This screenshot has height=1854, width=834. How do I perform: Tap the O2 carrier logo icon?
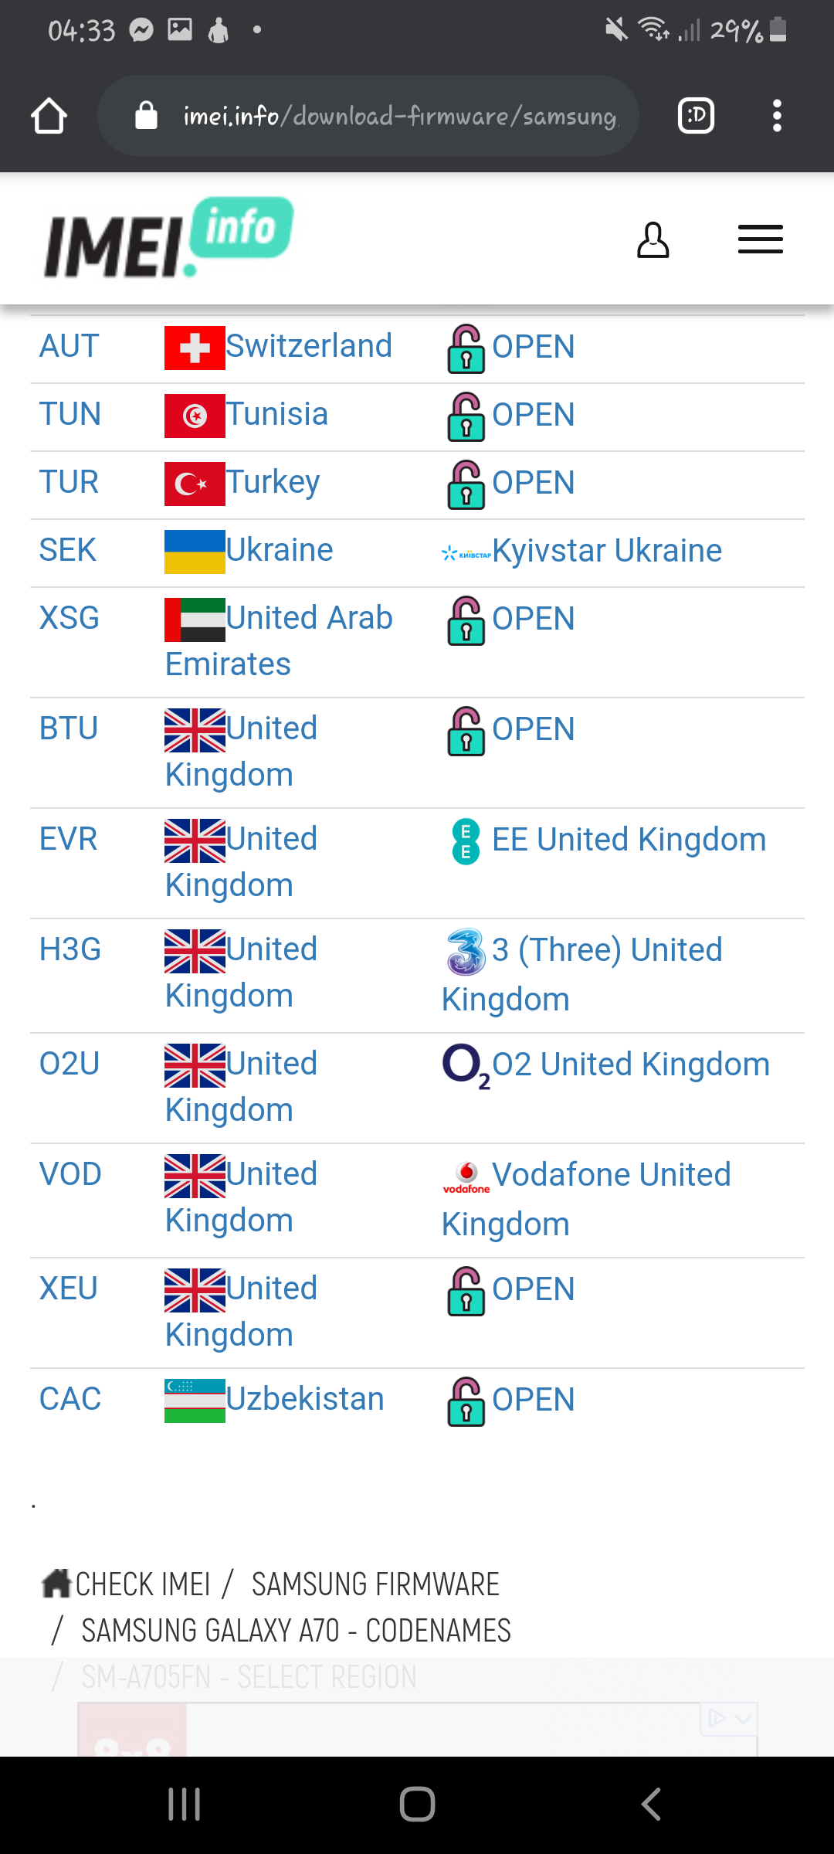[466, 1066]
